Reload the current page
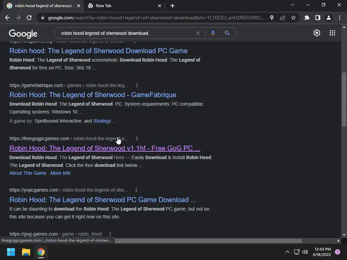 click(x=29, y=18)
